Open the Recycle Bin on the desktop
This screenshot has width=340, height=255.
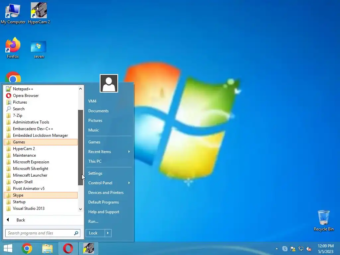(323, 221)
